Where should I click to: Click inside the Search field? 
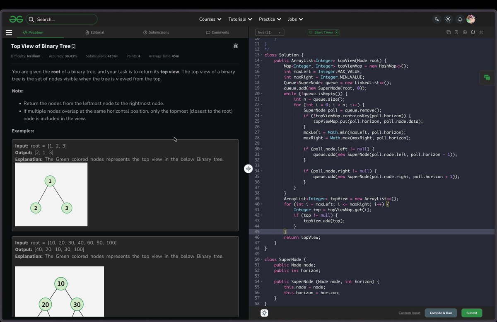point(62,19)
